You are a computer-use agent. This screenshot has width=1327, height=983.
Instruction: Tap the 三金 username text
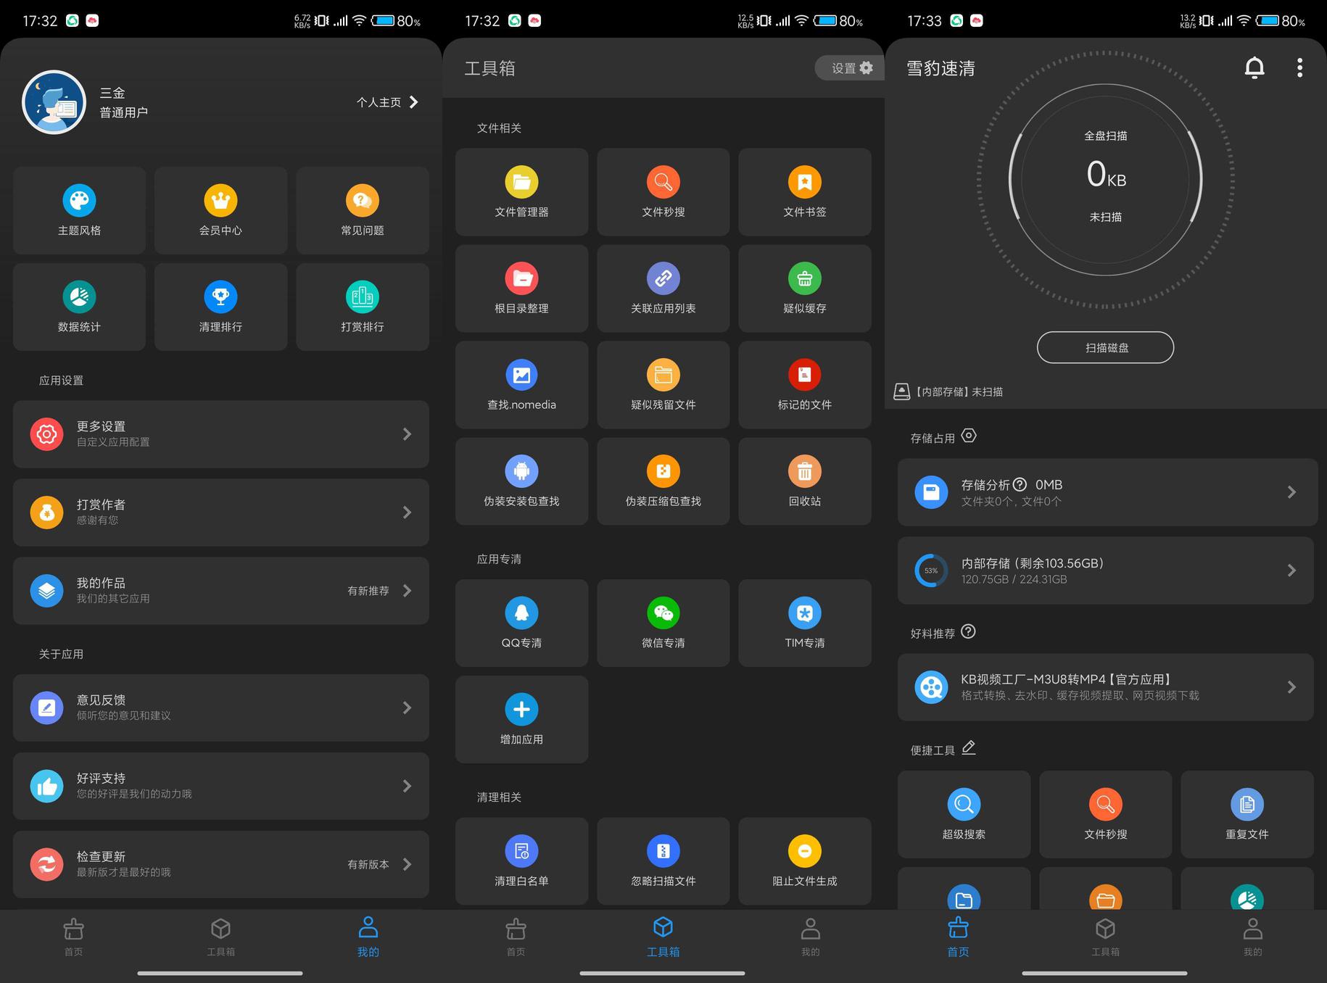point(112,93)
